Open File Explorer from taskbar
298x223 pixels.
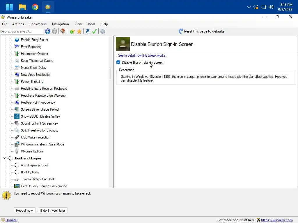(22, 7)
